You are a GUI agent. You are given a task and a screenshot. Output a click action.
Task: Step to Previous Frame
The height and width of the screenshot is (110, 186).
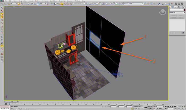[168, 107]
